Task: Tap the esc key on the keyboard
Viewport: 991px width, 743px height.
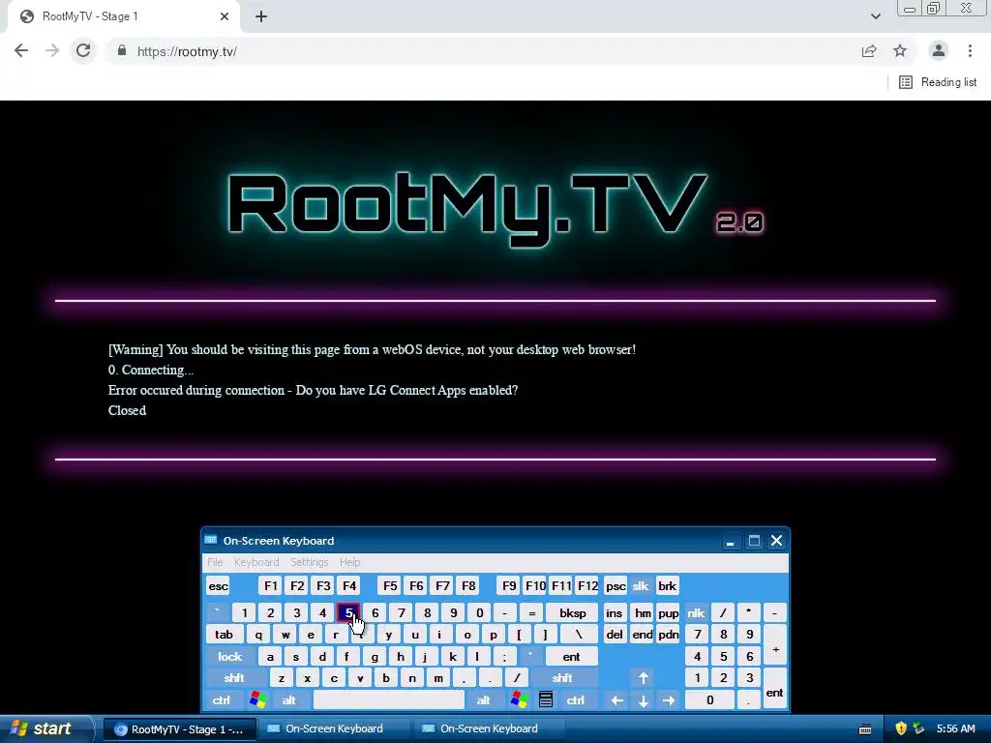Action: (218, 586)
